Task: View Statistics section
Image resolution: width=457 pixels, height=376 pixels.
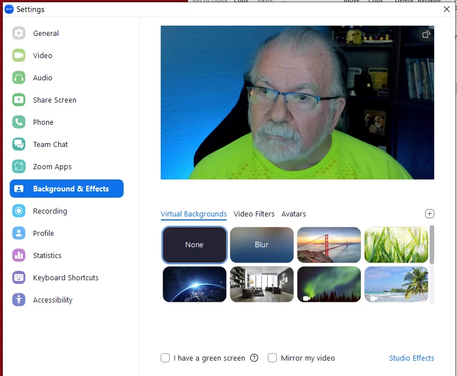Action: (x=67, y=255)
